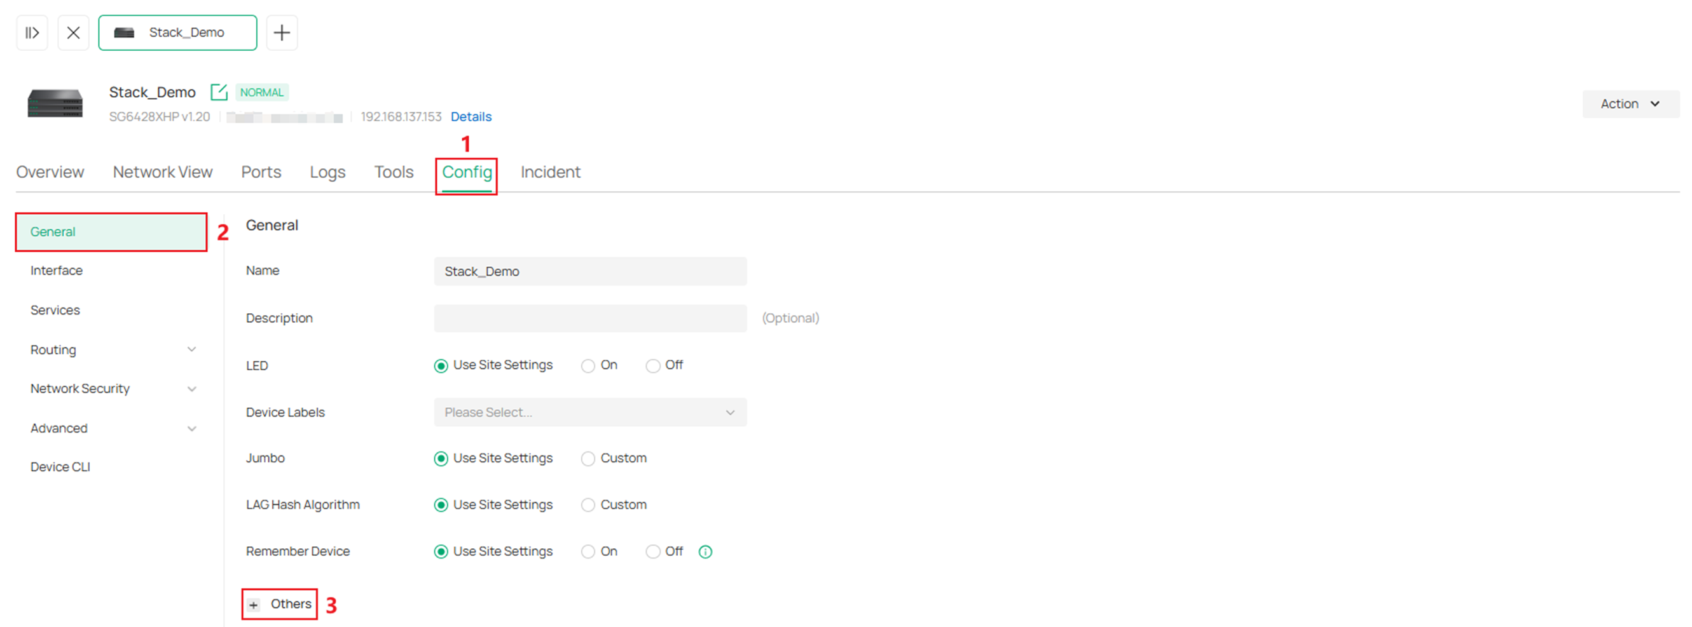The width and height of the screenshot is (1692, 627).
Task: Switch to the Ports tab
Action: (x=261, y=172)
